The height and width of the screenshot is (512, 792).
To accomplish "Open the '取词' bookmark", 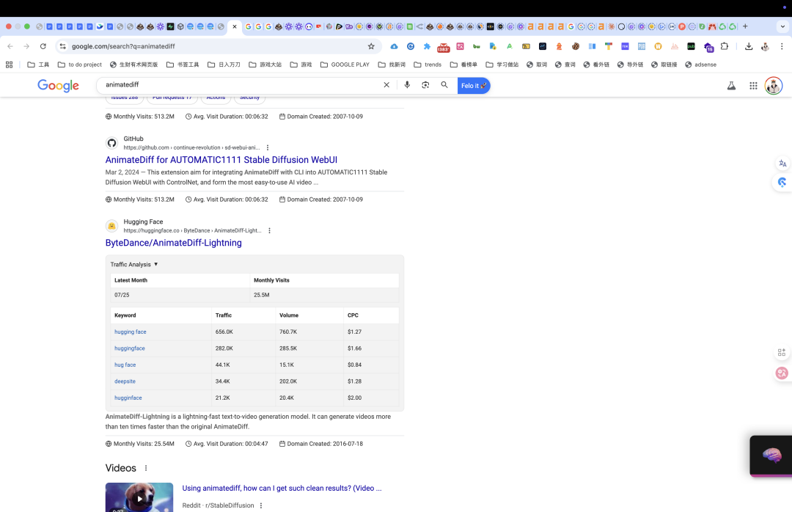I will point(537,65).
